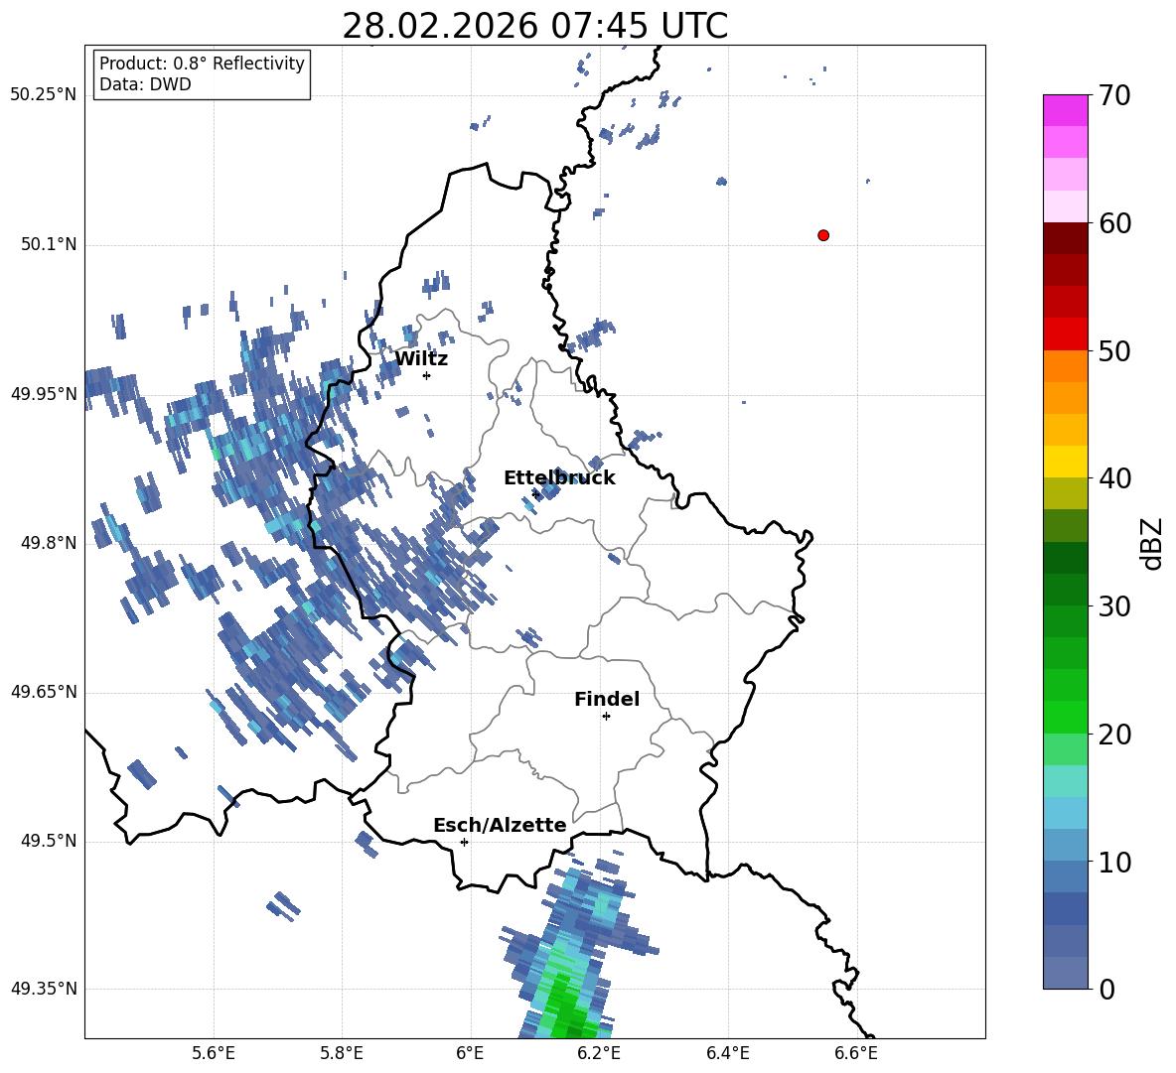
Task: Click the 6.6°E longitude label
Action: (x=856, y=1054)
